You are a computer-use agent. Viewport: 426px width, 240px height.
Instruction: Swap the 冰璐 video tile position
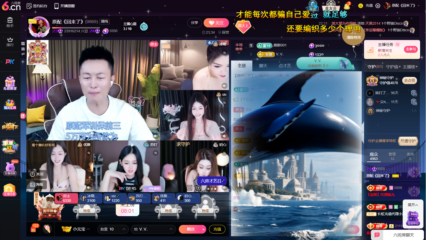pyautogui.click(x=224, y=53)
